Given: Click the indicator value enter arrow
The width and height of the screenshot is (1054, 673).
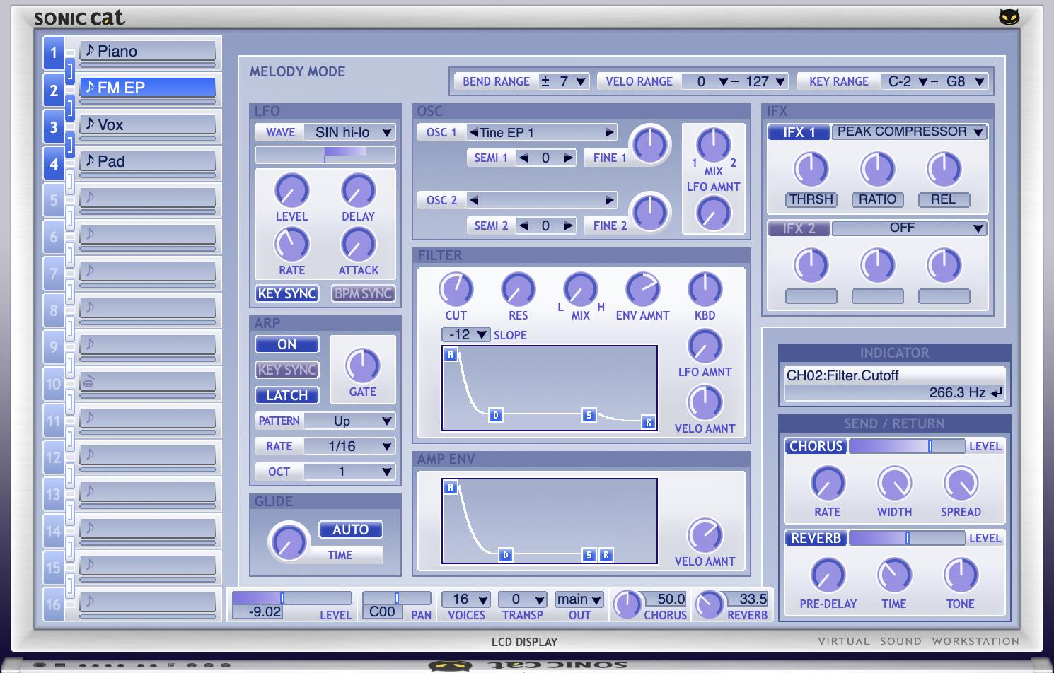Looking at the screenshot, I should [997, 392].
